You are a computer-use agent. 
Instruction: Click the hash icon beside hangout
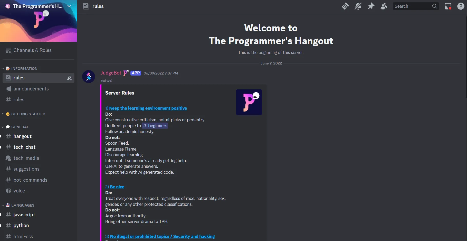coord(8,136)
